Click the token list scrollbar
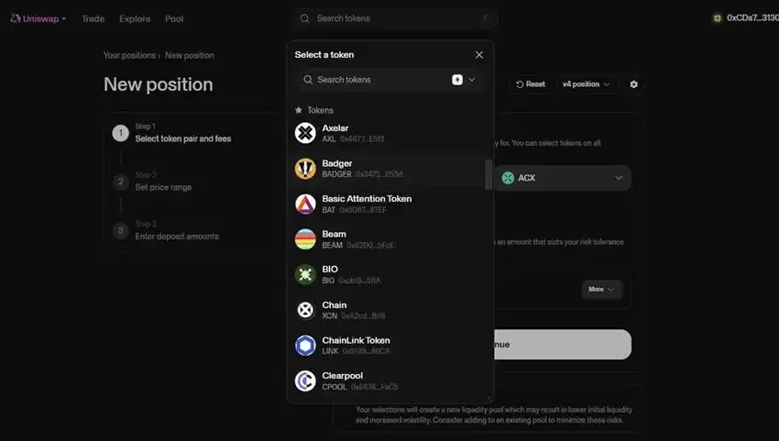The width and height of the screenshot is (779, 441). click(488, 173)
